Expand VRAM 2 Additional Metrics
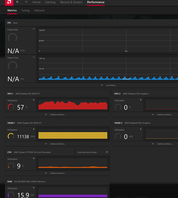Image resolution: width=178 pixels, height=198 pixels. [x=162, y=144]
